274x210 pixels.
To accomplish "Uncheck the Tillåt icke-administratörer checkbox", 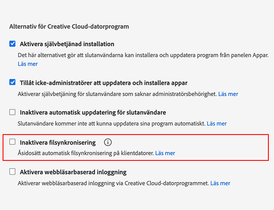I will 13,82.
